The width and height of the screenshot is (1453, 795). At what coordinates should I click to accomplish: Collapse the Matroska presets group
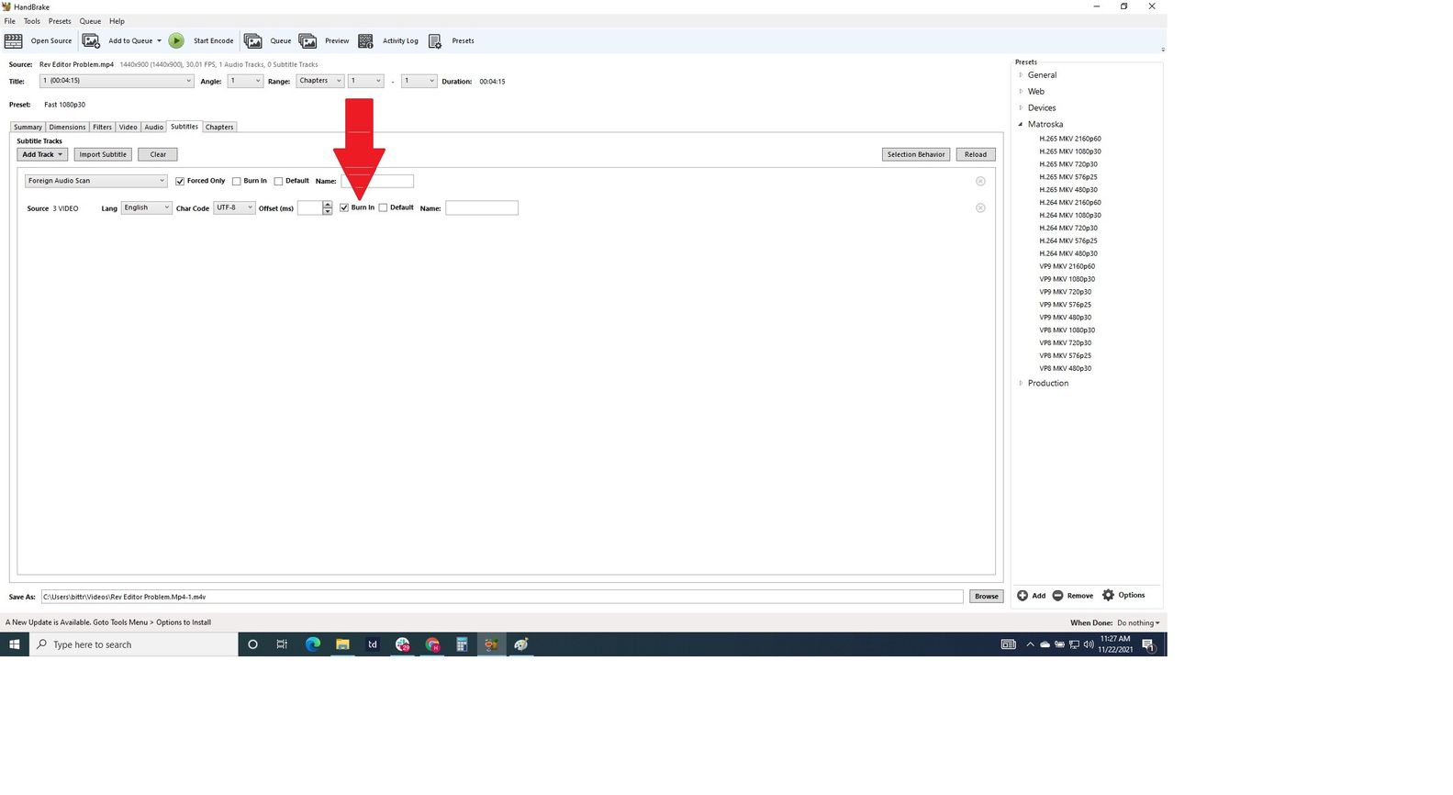(x=1021, y=124)
